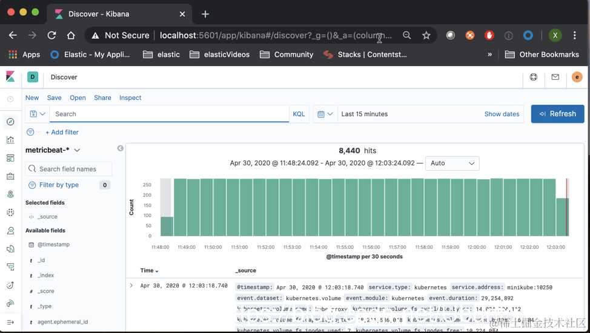This screenshot has height=333, width=590.
Task: Open the Auto interval dropdown
Action: click(x=452, y=163)
